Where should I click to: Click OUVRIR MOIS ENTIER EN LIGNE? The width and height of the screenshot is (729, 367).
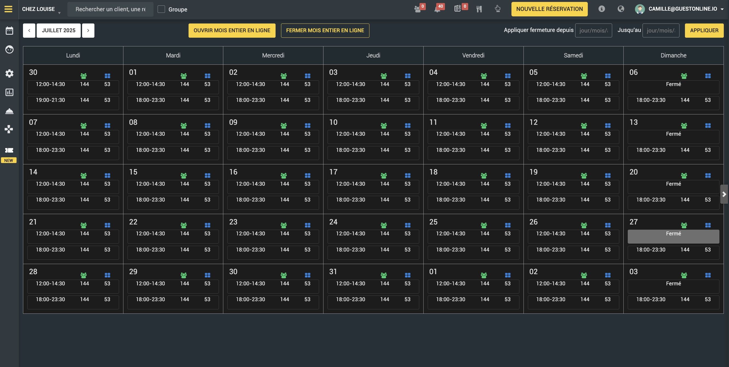point(232,31)
